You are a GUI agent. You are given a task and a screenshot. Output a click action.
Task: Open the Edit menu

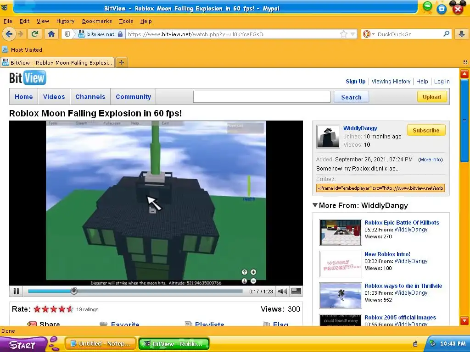25,21
